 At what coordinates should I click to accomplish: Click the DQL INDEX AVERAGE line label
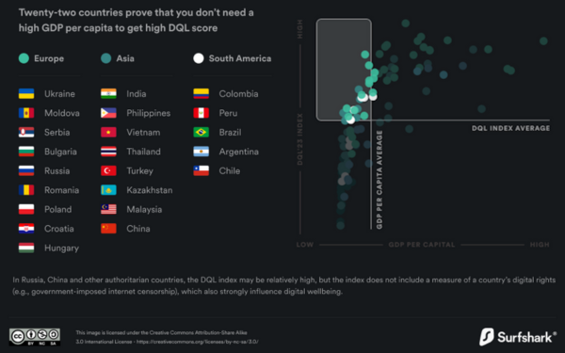point(510,128)
